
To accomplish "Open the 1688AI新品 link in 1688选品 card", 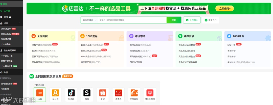I will [x=91, y=51].
